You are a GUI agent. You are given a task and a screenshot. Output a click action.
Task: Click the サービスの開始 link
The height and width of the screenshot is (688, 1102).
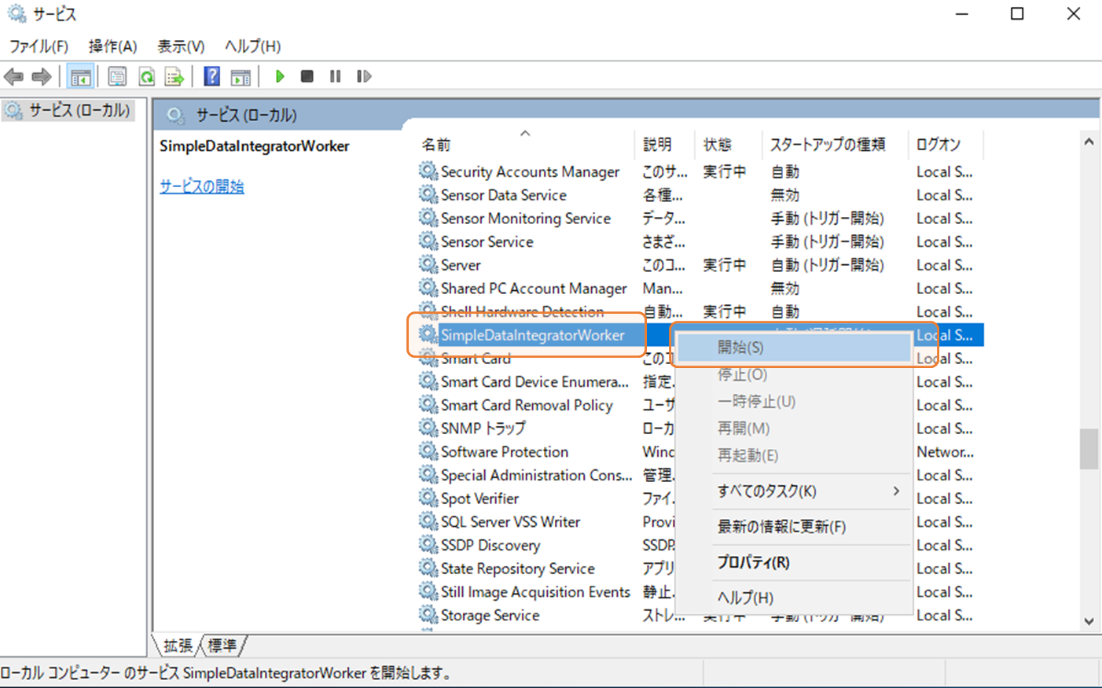click(x=202, y=186)
